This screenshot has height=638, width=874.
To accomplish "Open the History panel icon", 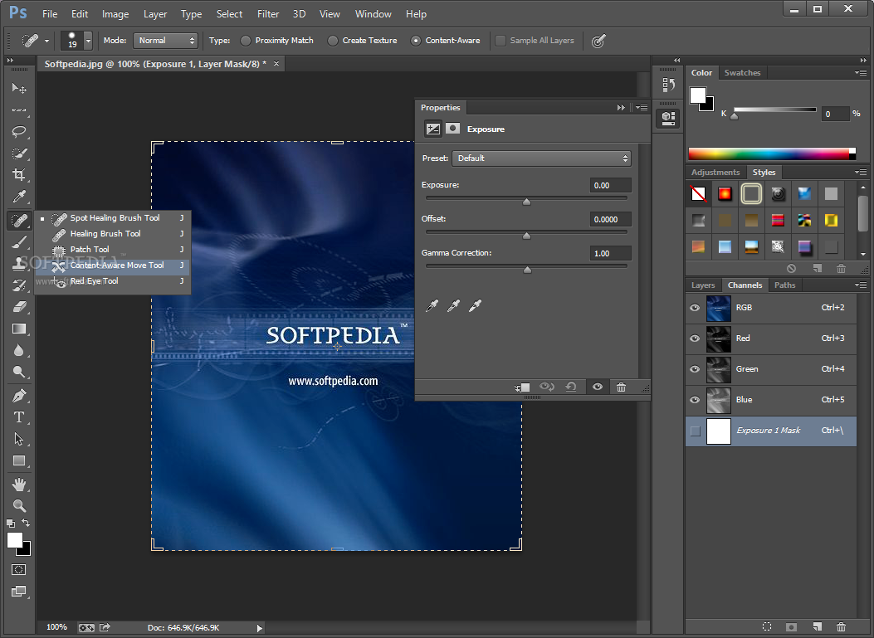I will pos(668,85).
